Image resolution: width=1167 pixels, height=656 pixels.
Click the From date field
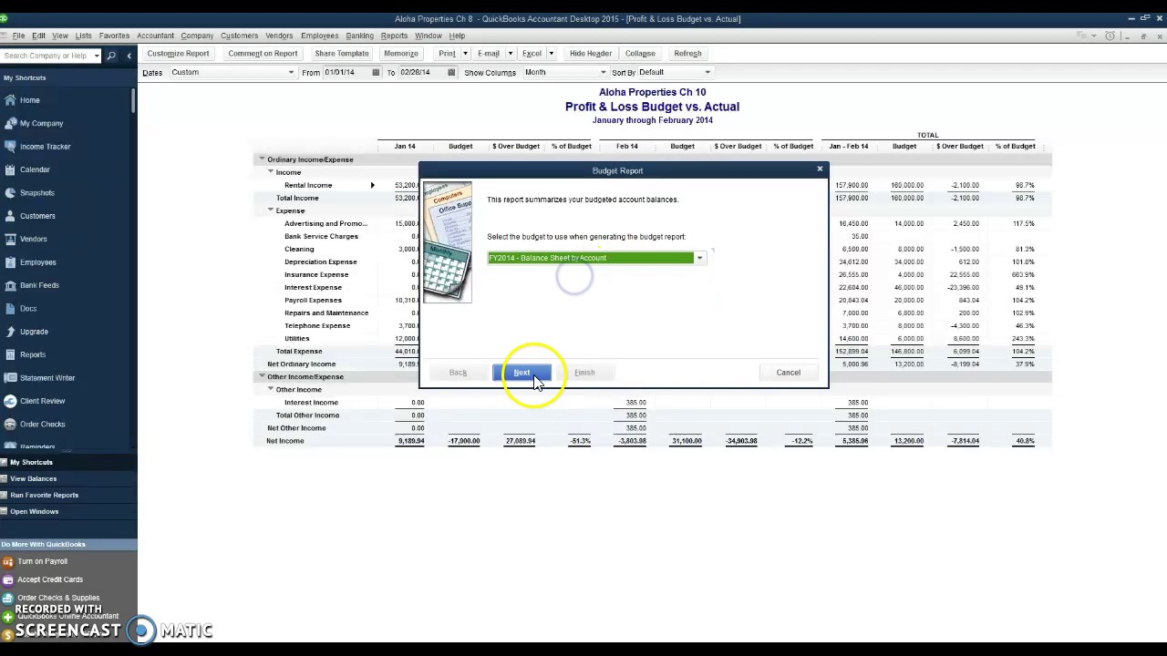347,73
